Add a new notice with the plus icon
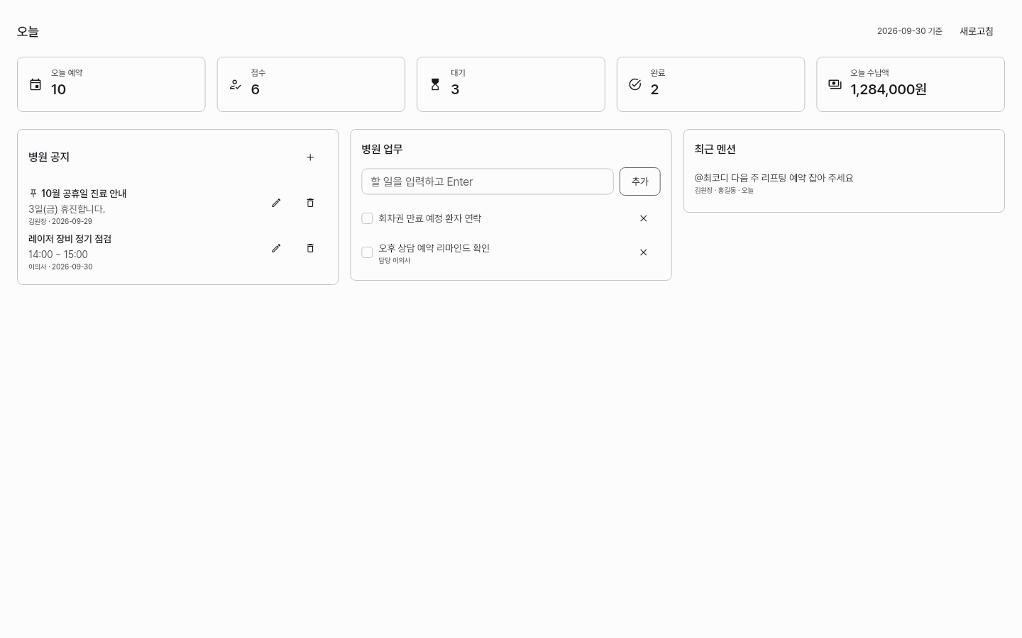The image size is (1022, 638). [310, 157]
